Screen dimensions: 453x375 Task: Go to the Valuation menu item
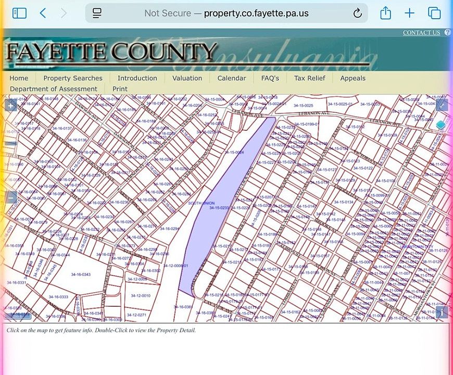click(187, 78)
